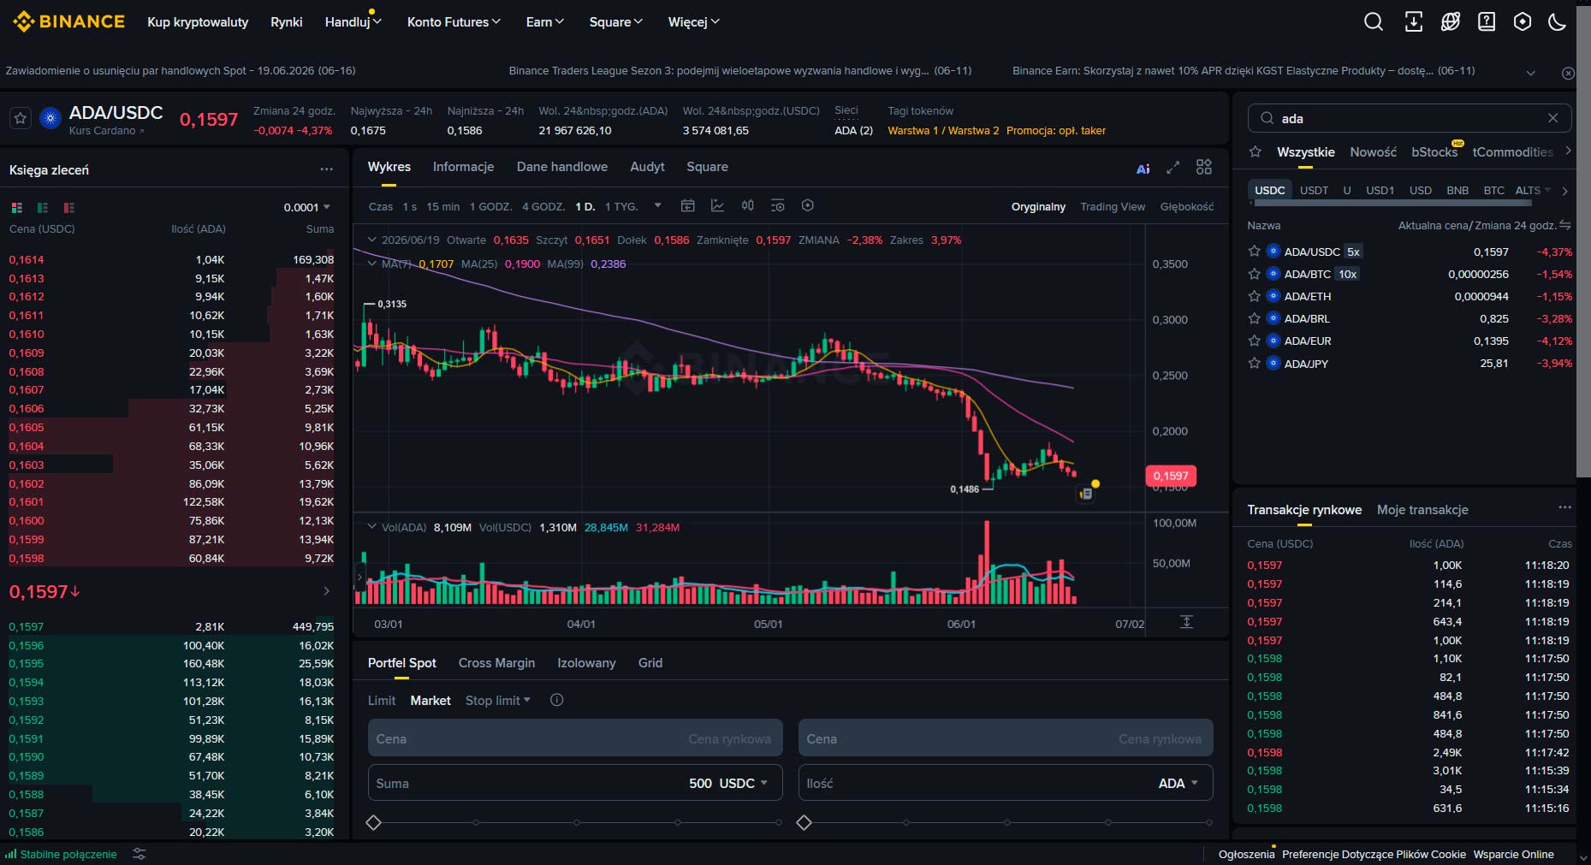Viewport: 1591px width, 865px height.
Task: Open Kurs Cardano link
Action: click(x=106, y=131)
